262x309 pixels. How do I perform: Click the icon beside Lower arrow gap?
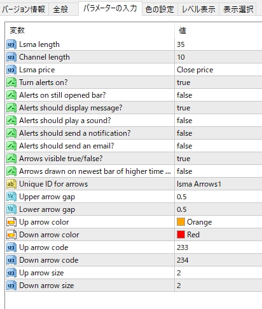click(x=11, y=209)
